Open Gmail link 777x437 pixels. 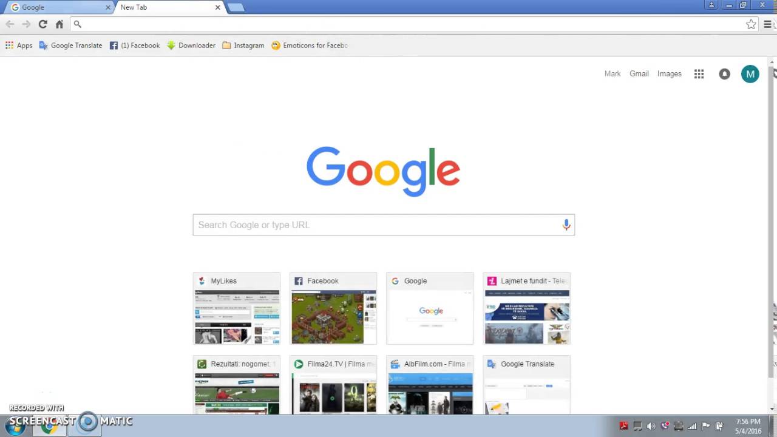[x=639, y=73]
